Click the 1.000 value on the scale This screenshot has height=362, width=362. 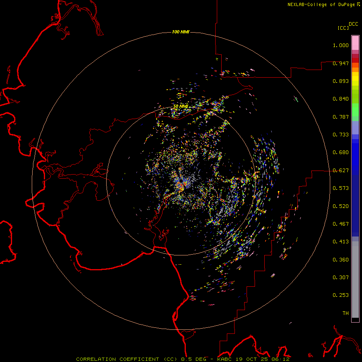click(x=341, y=45)
